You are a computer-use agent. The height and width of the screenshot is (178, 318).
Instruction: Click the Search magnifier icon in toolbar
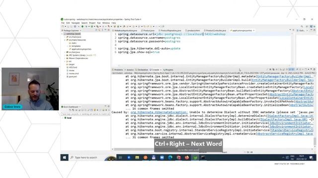click(302, 26)
